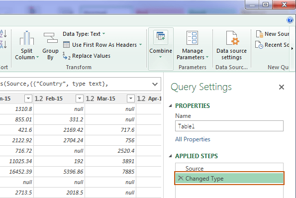Change Feb-15 data type icon 1.2
This screenshot has width=296, height=198.
pos(39,99)
